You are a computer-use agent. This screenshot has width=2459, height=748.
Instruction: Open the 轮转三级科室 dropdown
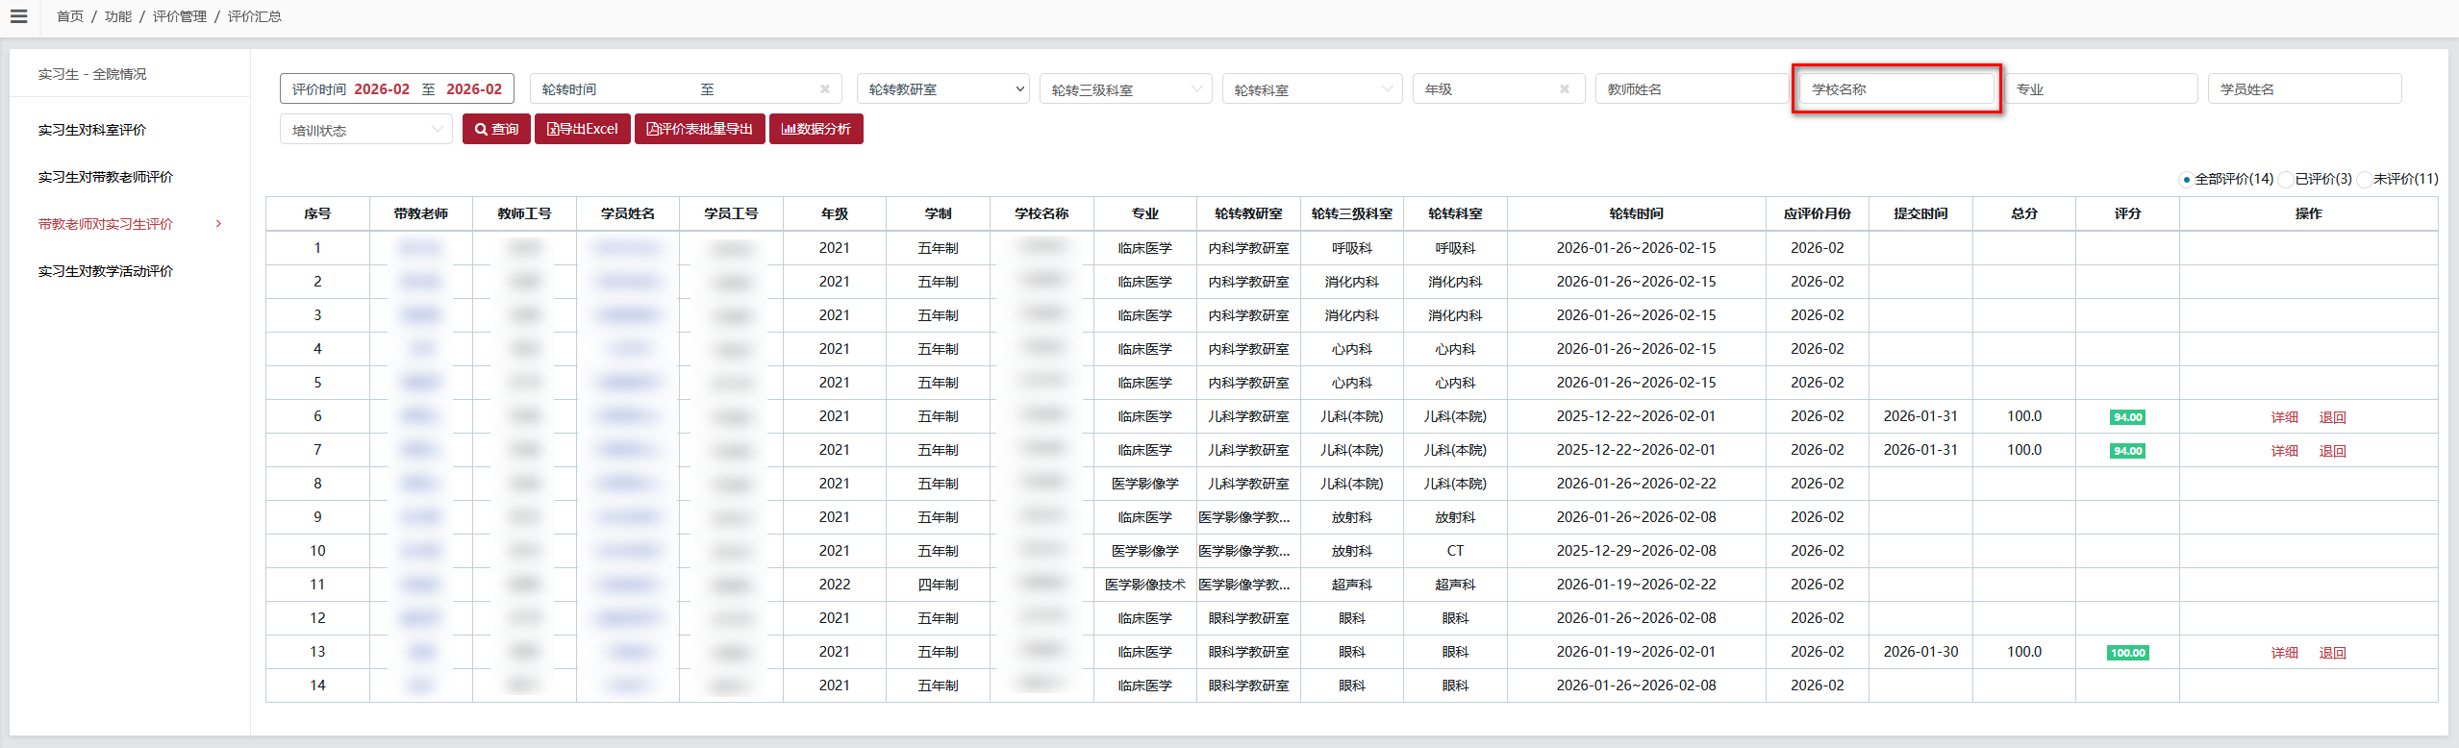pos(1126,89)
